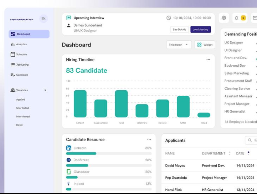Open Hiring Timeline three-dot options
Screen dimensions: 257x194
tap(208, 60)
